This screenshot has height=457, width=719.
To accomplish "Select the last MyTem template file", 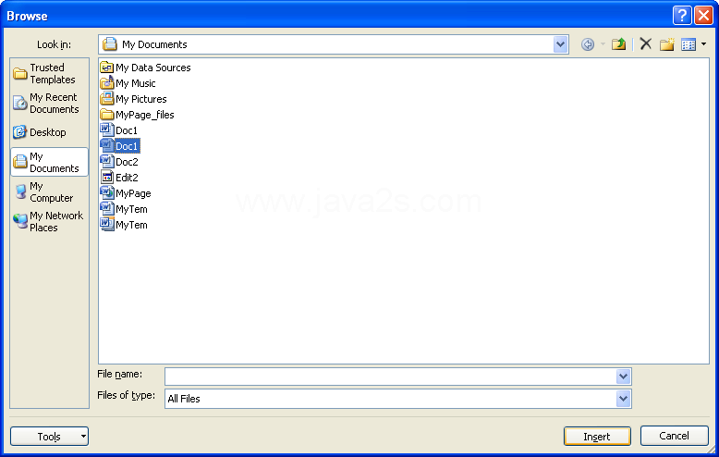I will pos(124,225).
